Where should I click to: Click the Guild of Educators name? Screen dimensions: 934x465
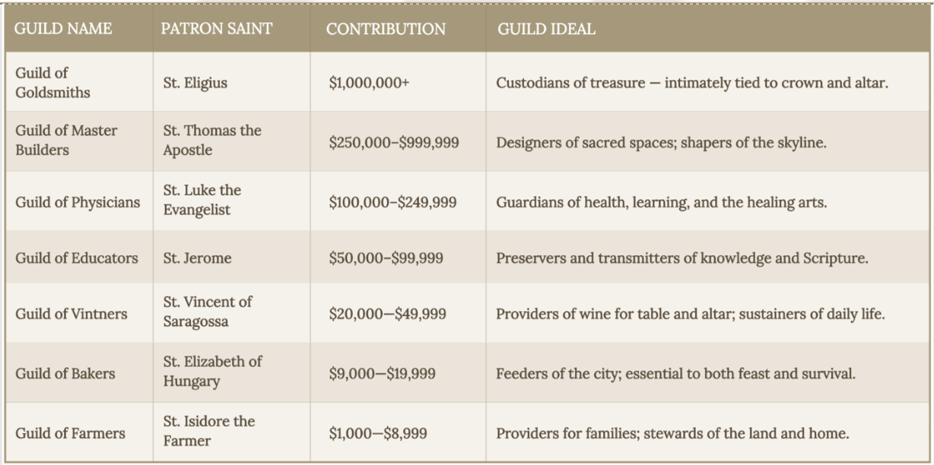77,258
